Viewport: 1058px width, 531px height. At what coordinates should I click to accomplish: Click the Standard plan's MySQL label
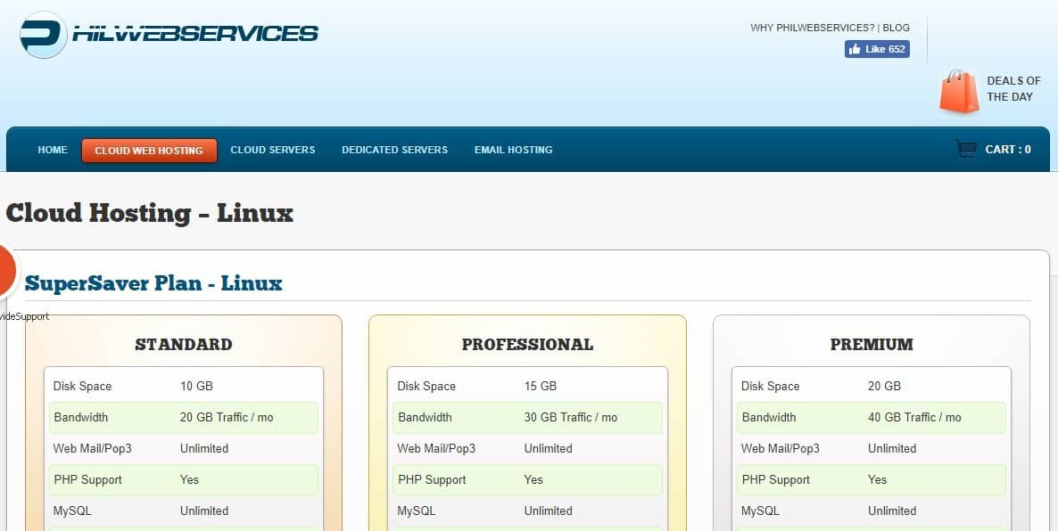[72, 511]
